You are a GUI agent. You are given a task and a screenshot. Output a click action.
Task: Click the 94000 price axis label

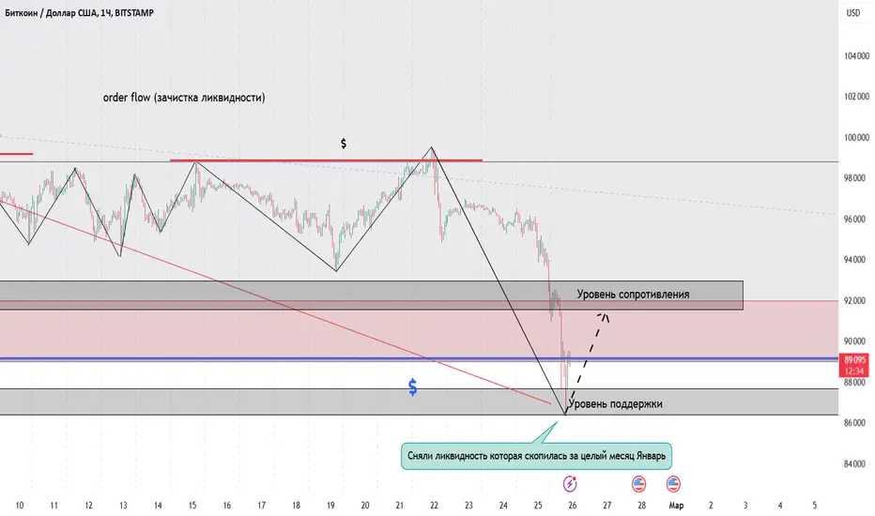(856, 260)
